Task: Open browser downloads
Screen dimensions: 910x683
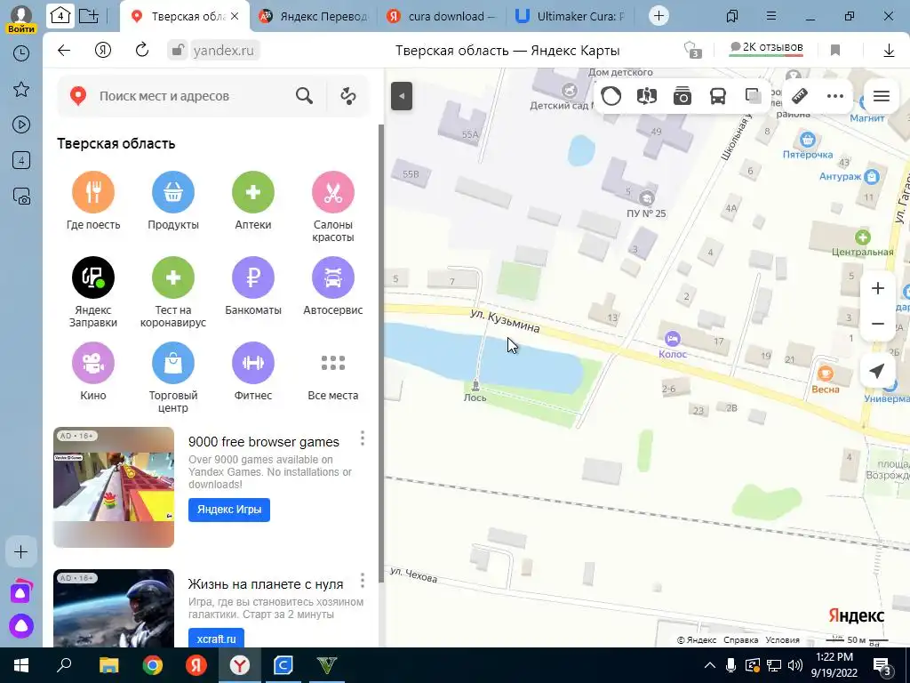Action: click(x=889, y=51)
